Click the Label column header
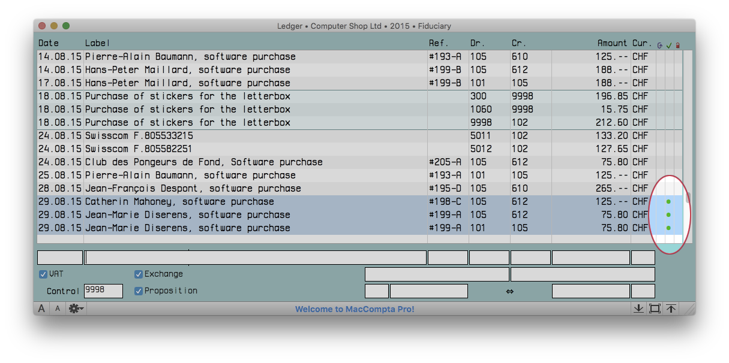 click(x=98, y=43)
